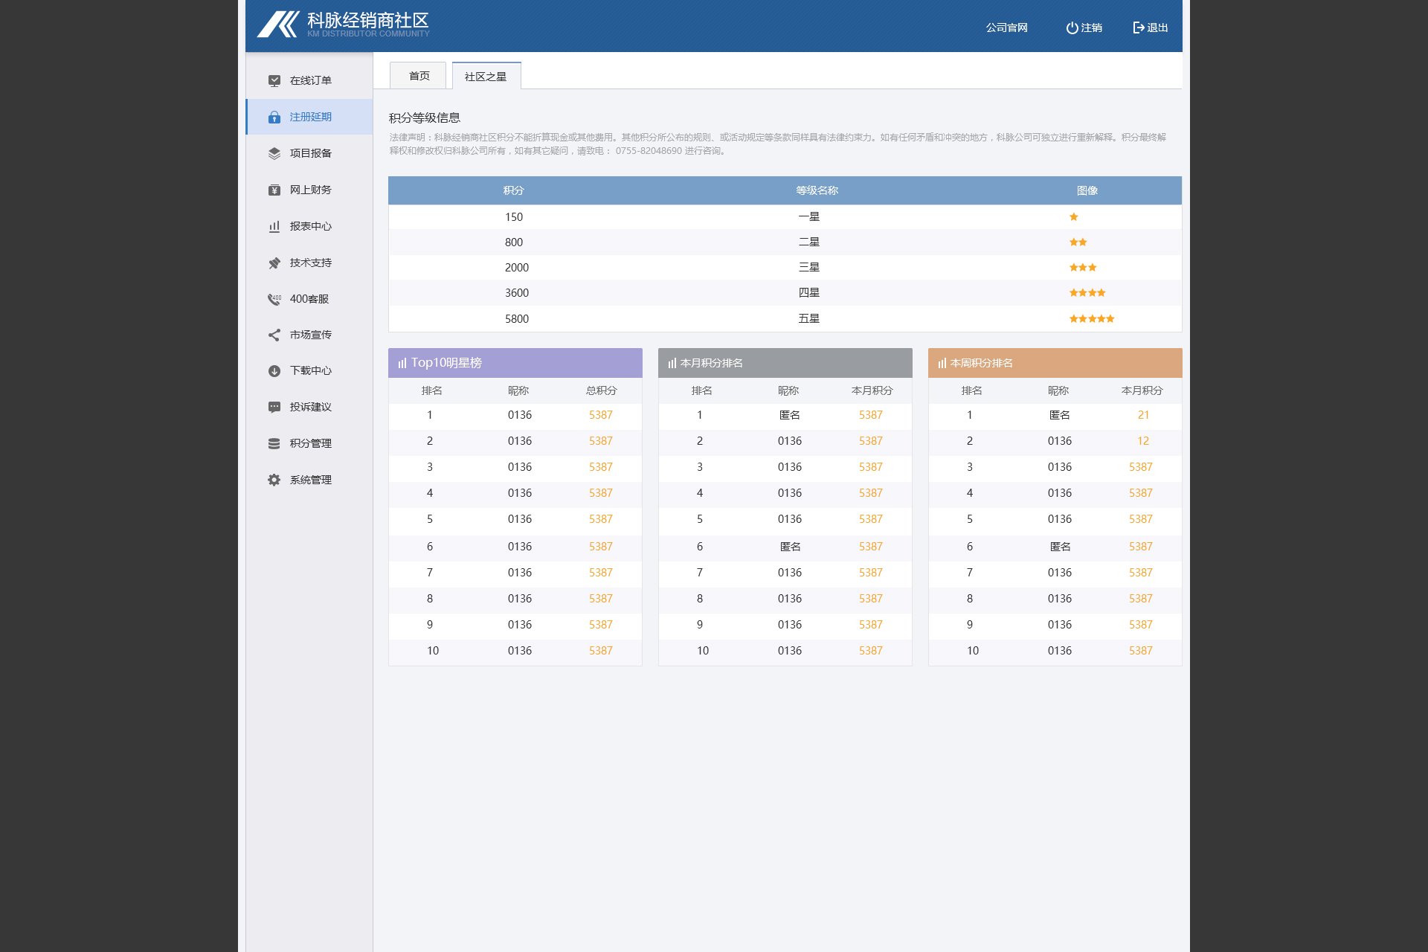Switch to the 首页 tab

coord(419,76)
